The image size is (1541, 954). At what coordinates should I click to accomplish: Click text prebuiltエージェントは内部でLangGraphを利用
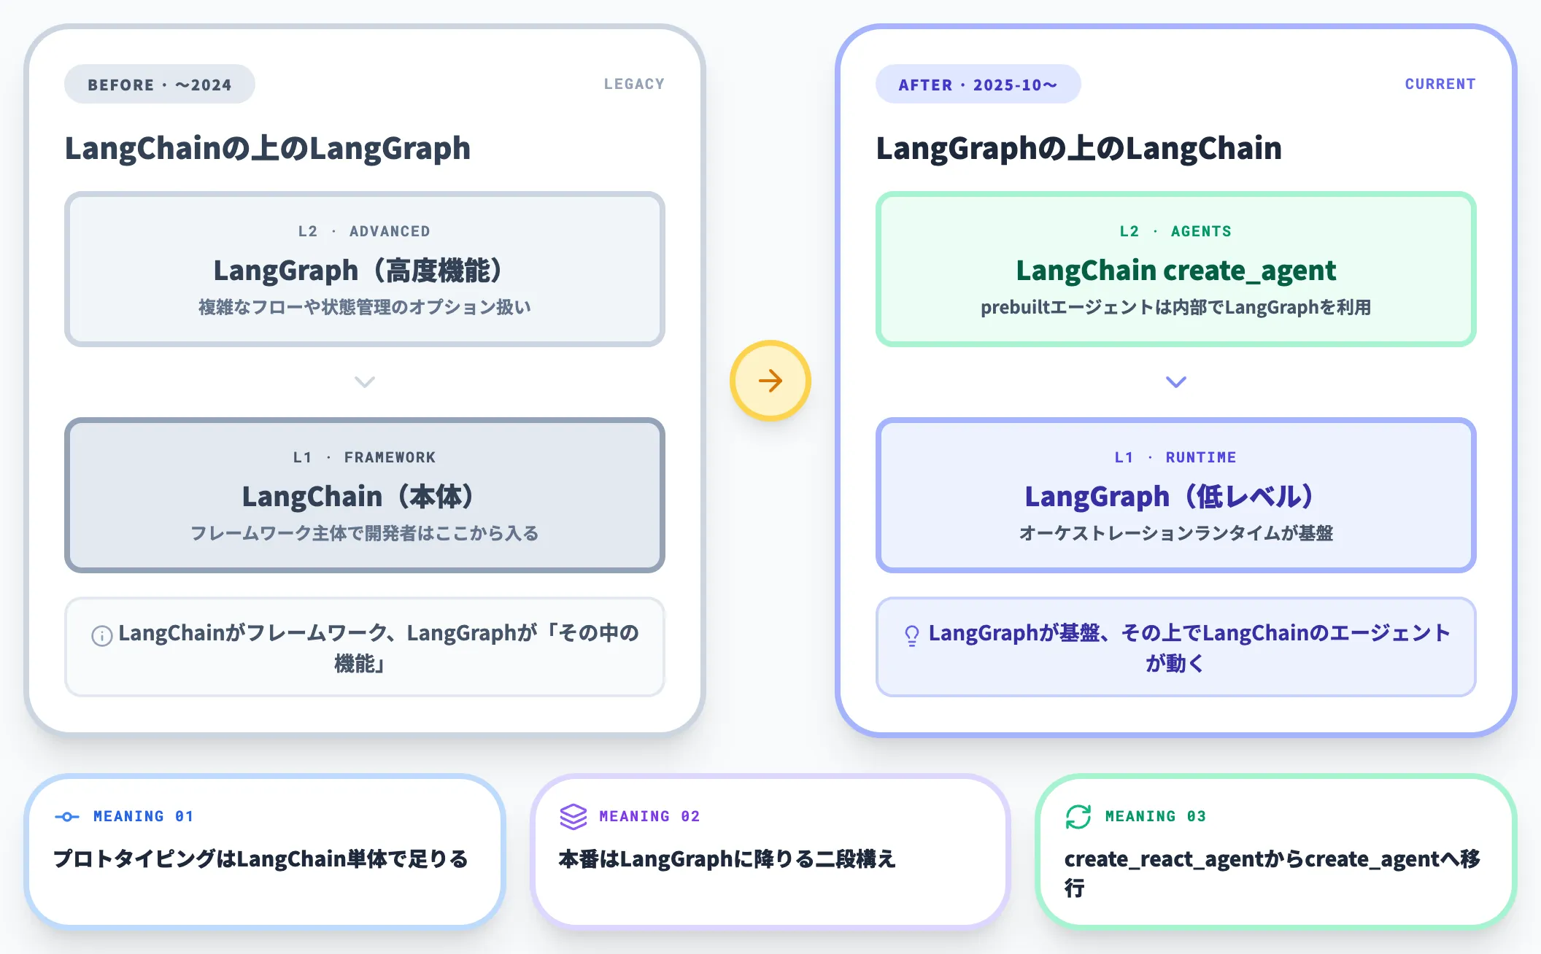1176,307
